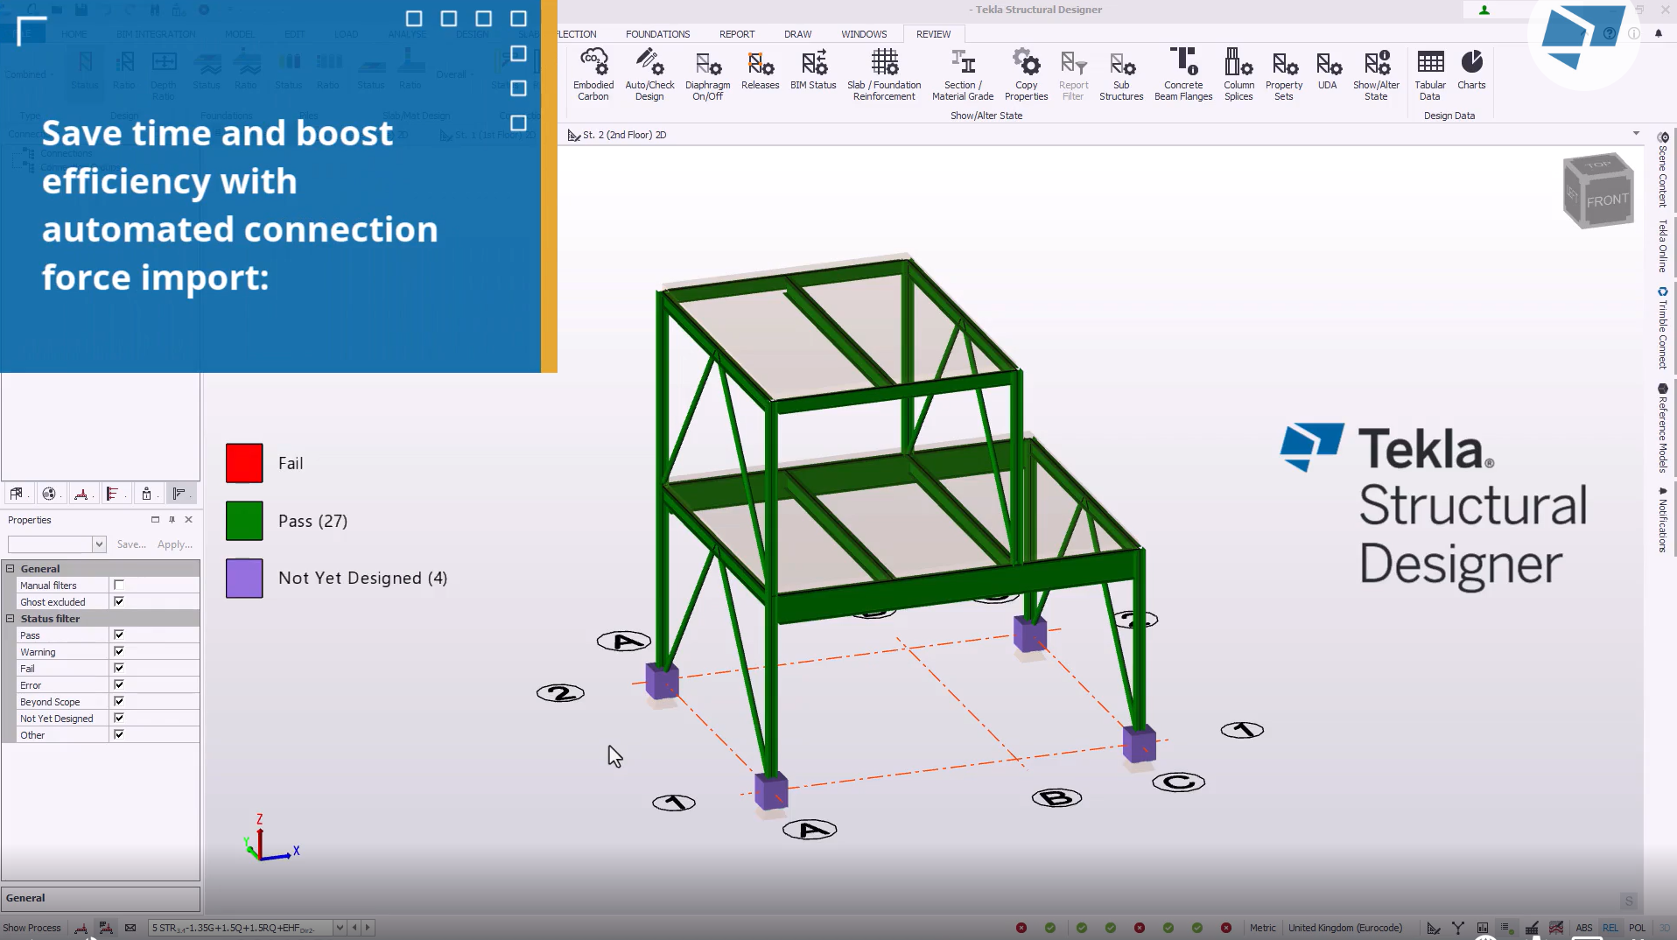Click the green Pass legend swatch

tap(244, 521)
